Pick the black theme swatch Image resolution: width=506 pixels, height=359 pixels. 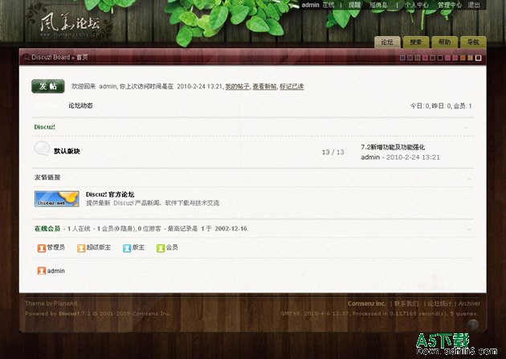[440, 58]
